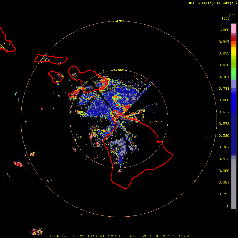238x238 pixels.
Task: Click the TH threshold label
Action: [227, 206]
